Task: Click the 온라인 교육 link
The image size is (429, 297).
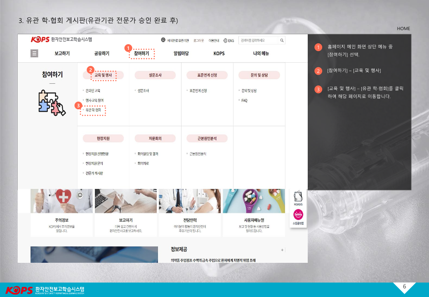Action: coord(93,90)
